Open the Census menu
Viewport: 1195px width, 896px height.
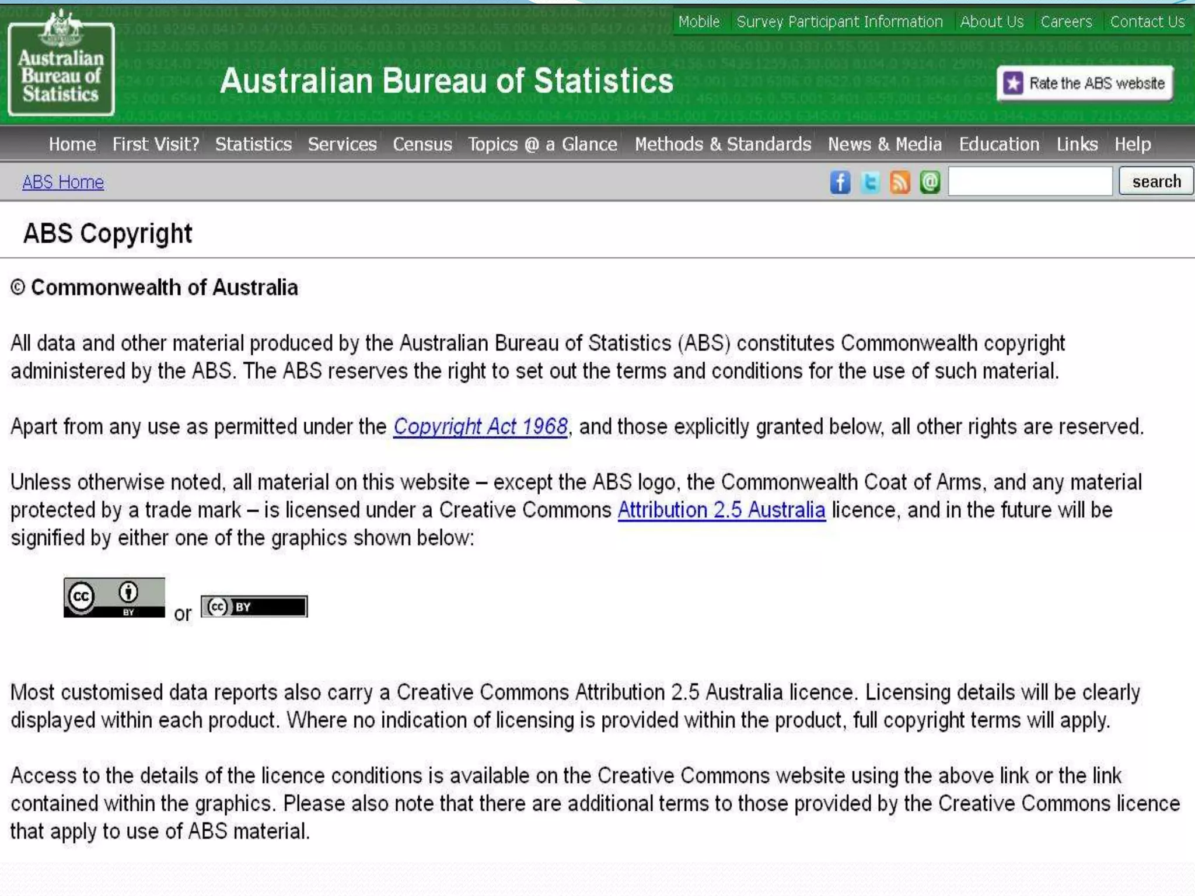click(422, 144)
